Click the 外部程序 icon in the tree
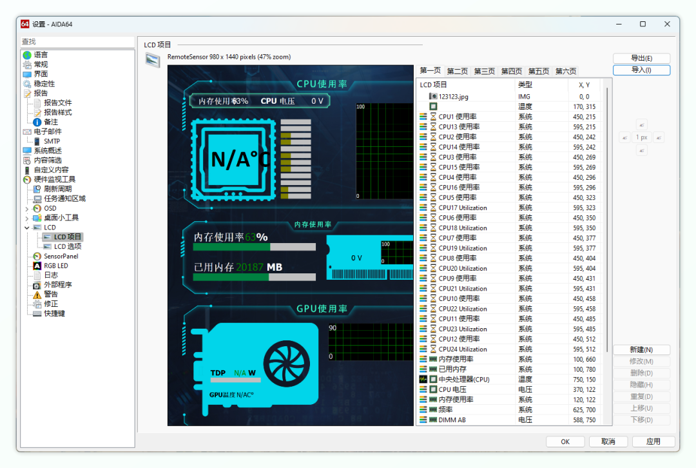This screenshot has height=468, width=696. coord(37,285)
